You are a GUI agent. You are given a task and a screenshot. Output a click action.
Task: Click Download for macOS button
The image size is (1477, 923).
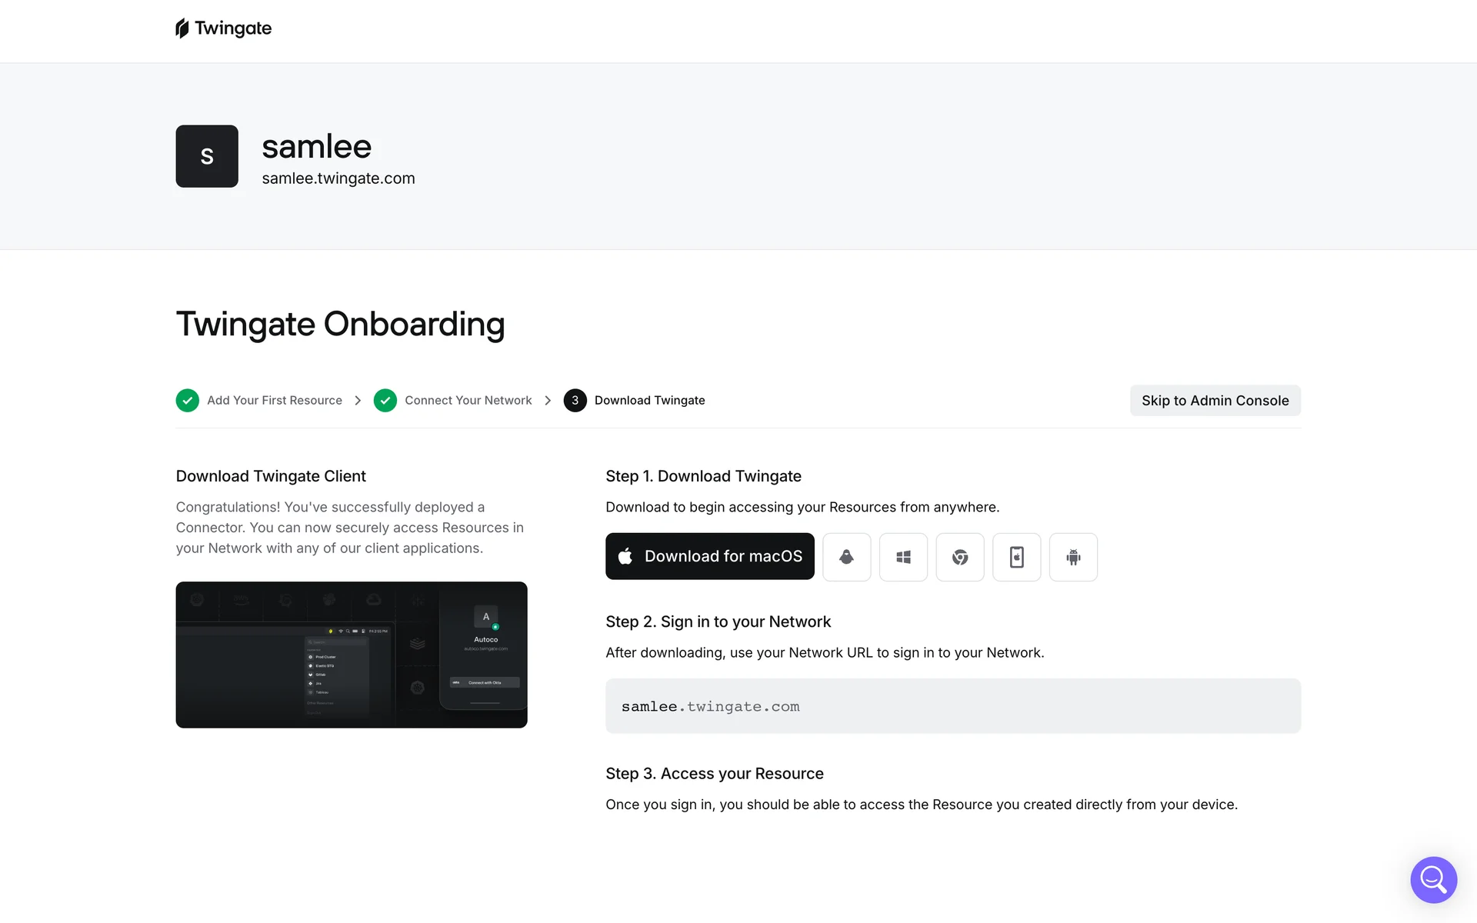(709, 556)
